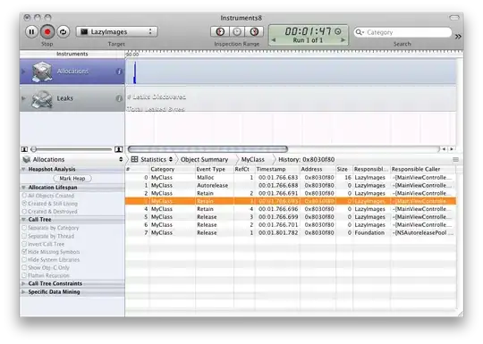Open the Statistics view dropdown
This screenshot has width=483, height=344.
coord(152,159)
